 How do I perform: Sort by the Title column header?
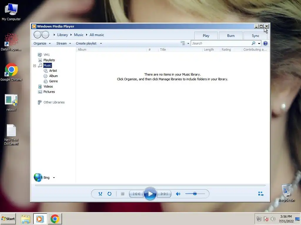(180, 50)
